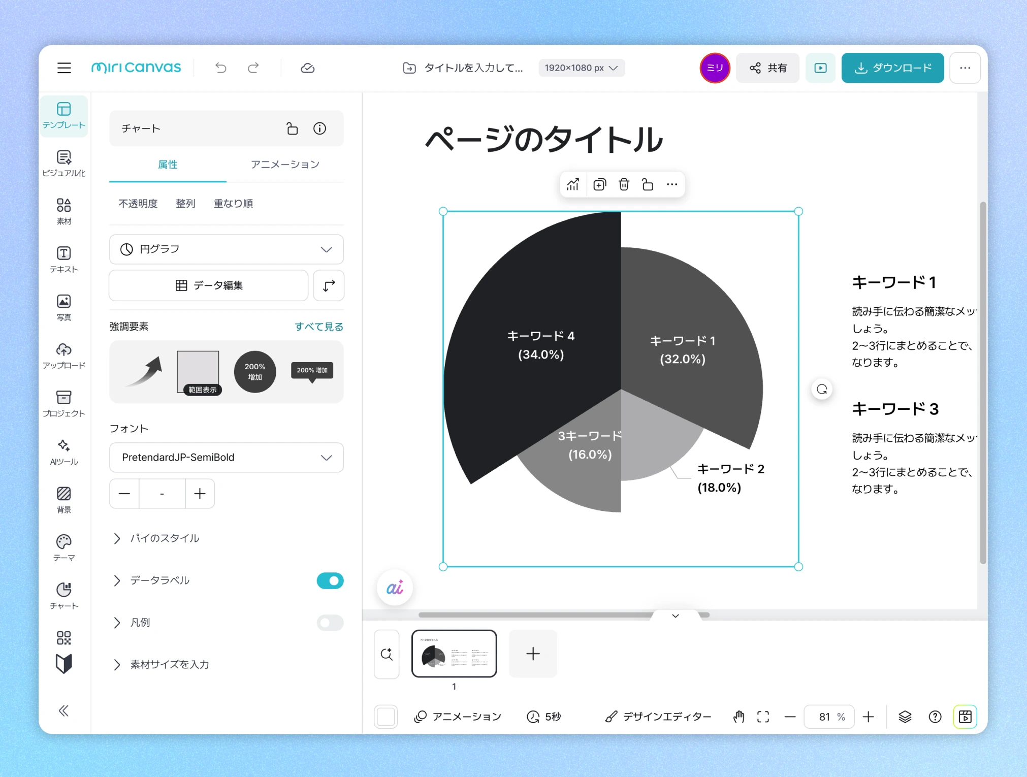Select the 不透明度 option
1027x777 pixels.
pyautogui.click(x=138, y=204)
